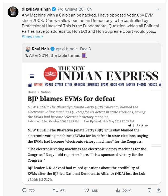Reply to digvijaya singh's tweet
168x196 pixels.
click(x=24, y=191)
